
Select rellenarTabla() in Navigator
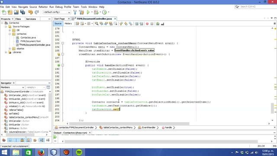pos(16,110)
